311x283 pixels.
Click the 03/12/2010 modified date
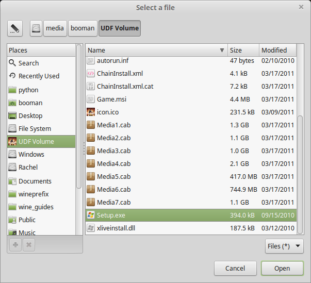click(x=277, y=228)
